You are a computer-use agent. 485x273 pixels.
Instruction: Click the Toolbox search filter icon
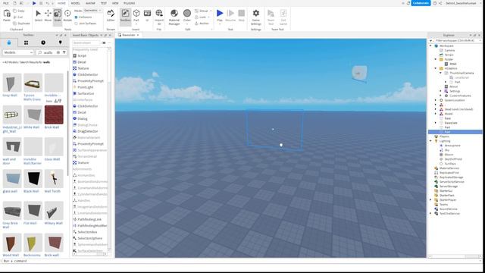pyautogui.click(x=64, y=52)
